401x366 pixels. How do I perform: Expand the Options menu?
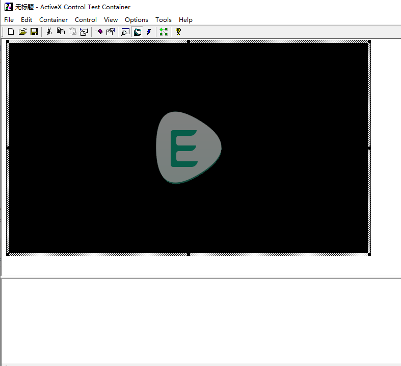point(137,20)
